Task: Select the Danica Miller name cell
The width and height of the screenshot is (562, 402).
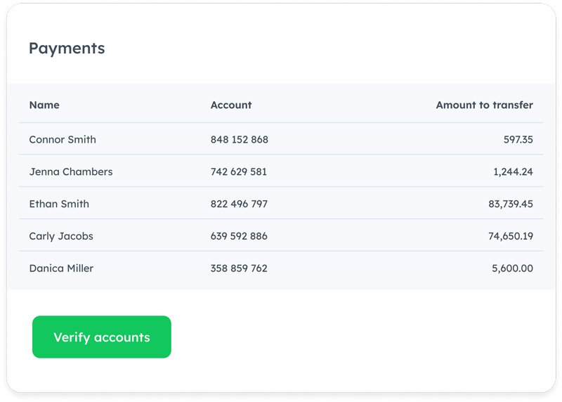Action: pos(61,268)
